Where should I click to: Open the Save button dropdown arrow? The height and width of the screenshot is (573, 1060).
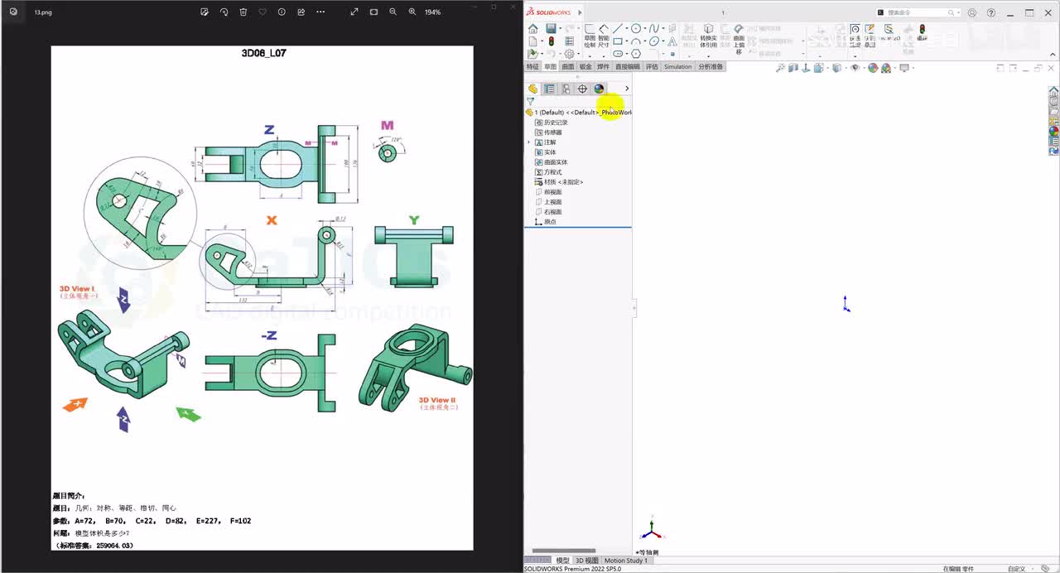coord(560,29)
